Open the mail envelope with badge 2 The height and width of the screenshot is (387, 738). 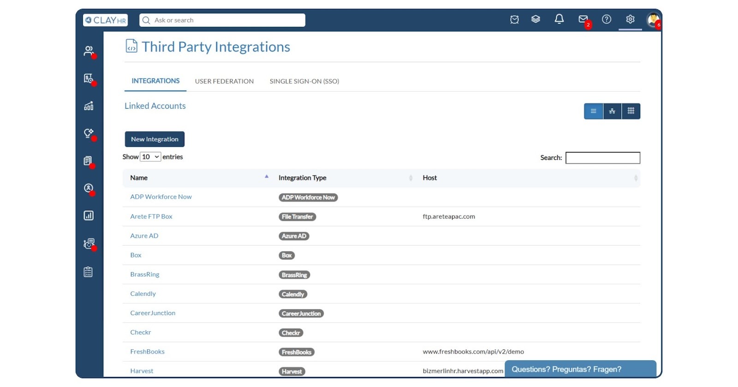click(x=583, y=19)
